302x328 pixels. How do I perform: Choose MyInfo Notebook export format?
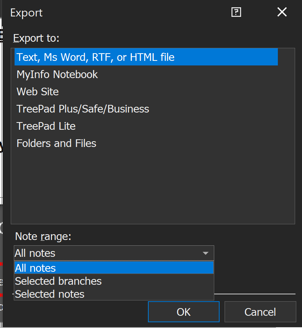pos(57,75)
